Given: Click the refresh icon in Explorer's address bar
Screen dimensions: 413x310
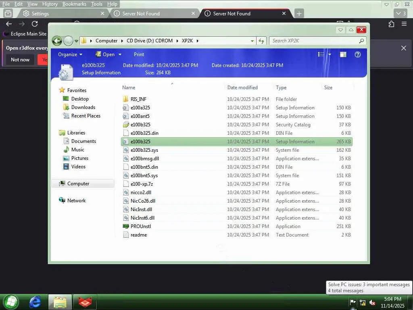Looking at the screenshot, I should point(261,41).
